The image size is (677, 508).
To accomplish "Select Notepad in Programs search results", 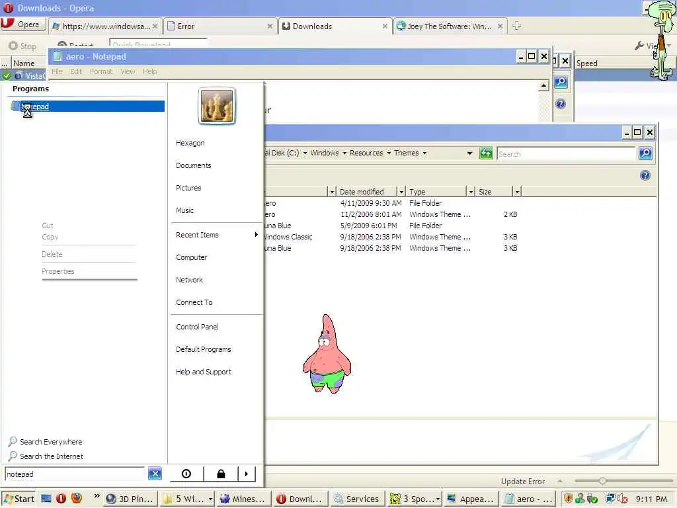I will 87,106.
